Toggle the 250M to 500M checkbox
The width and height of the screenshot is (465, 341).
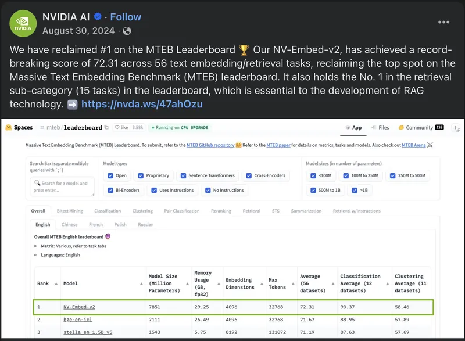click(x=393, y=175)
